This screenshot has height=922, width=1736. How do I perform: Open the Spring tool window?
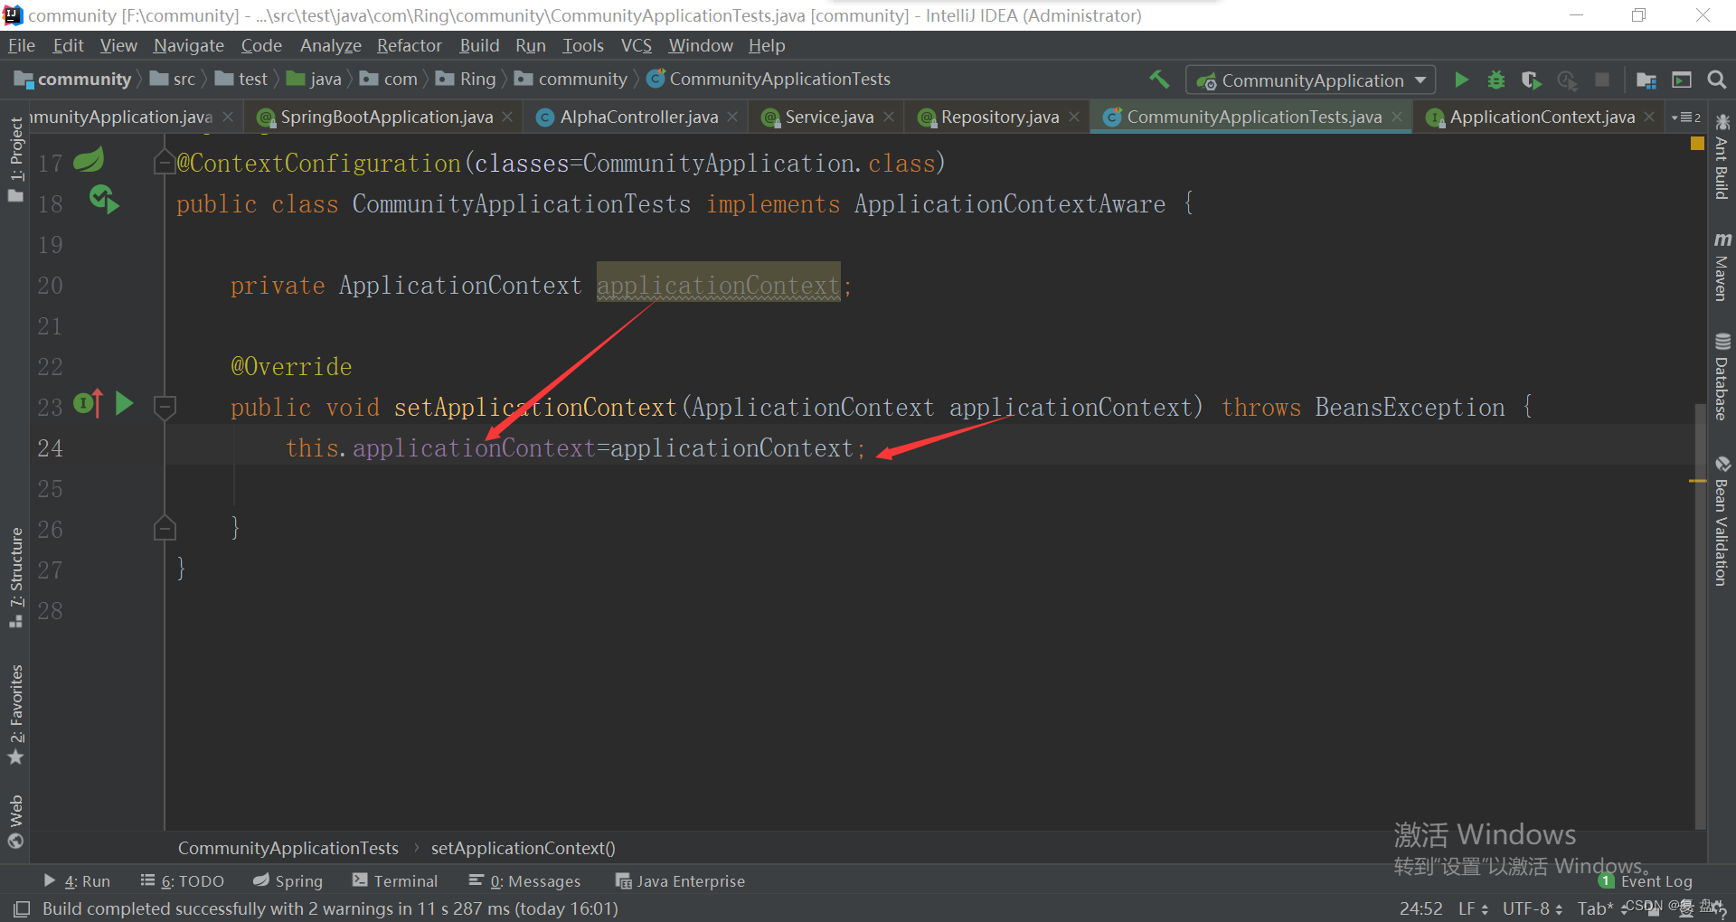pyautogui.click(x=288, y=880)
